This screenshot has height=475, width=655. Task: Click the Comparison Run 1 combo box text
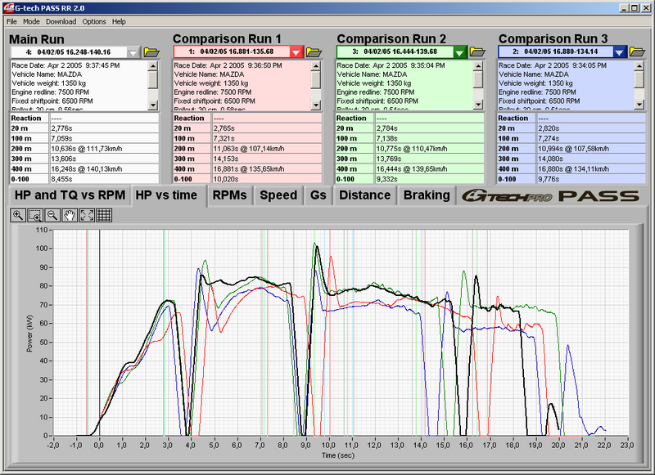coord(232,52)
